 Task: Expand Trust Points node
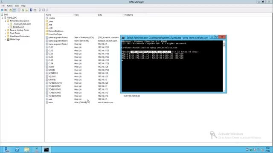coord(5,33)
